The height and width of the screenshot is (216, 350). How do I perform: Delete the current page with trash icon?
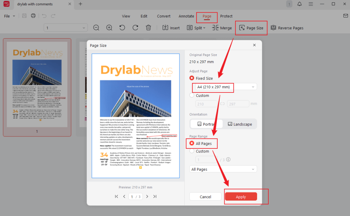(148, 28)
